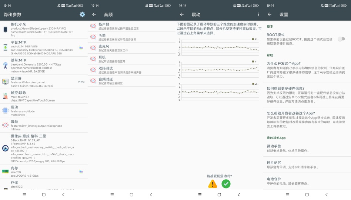Tap the back arrow on 设置 screen
Viewport: 351px width, 200px height.
270,14
